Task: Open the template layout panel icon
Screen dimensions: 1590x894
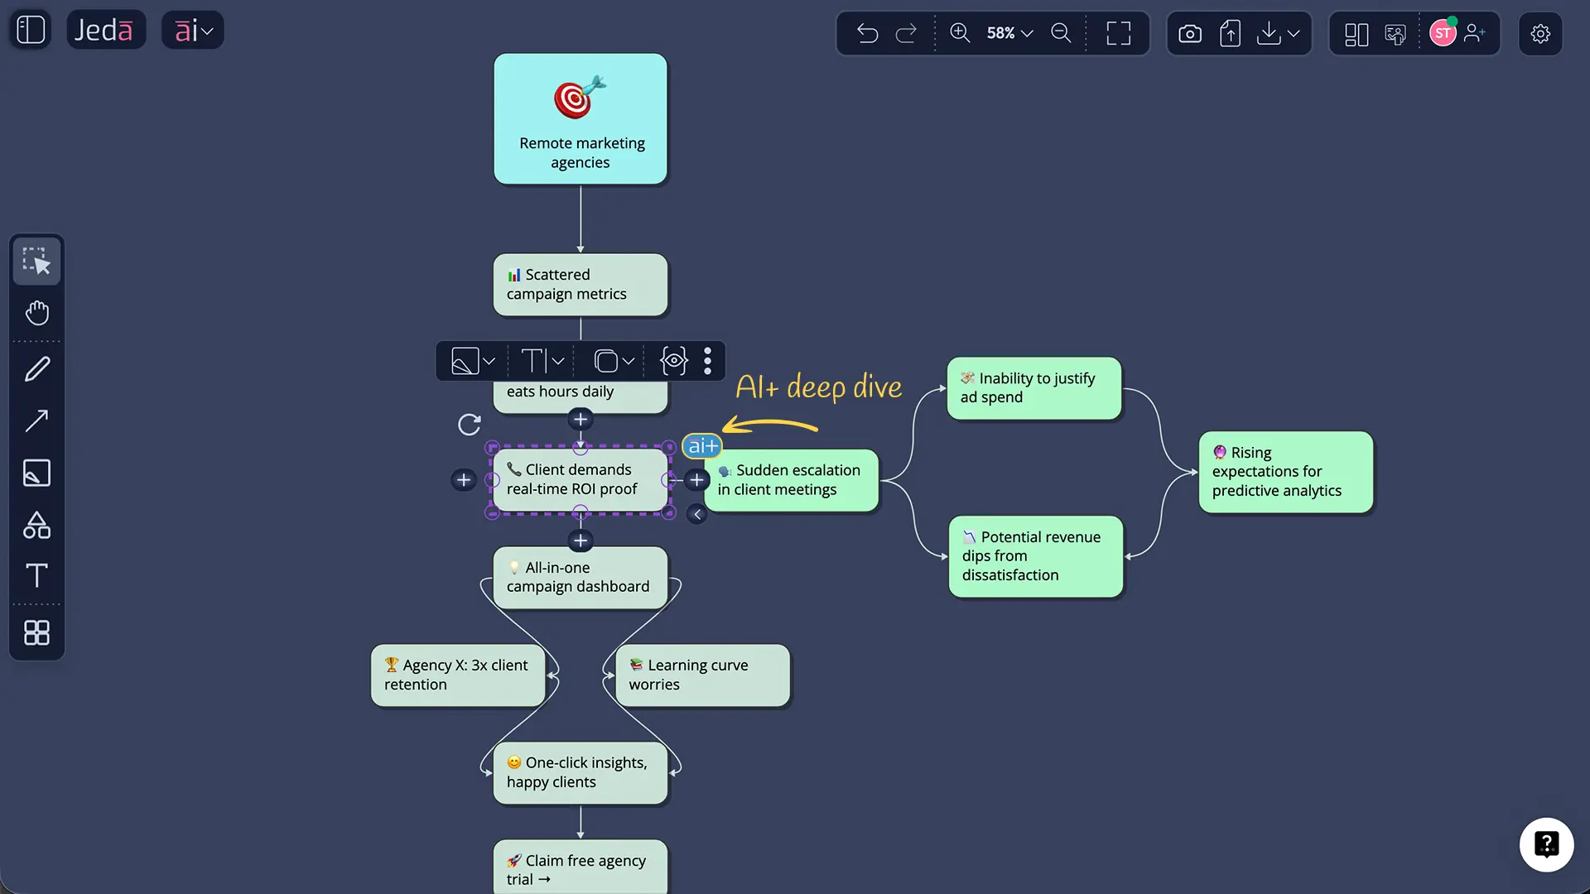Action: click(x=1356, y=34)
